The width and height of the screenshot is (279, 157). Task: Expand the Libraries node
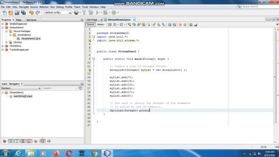point(7,42)
